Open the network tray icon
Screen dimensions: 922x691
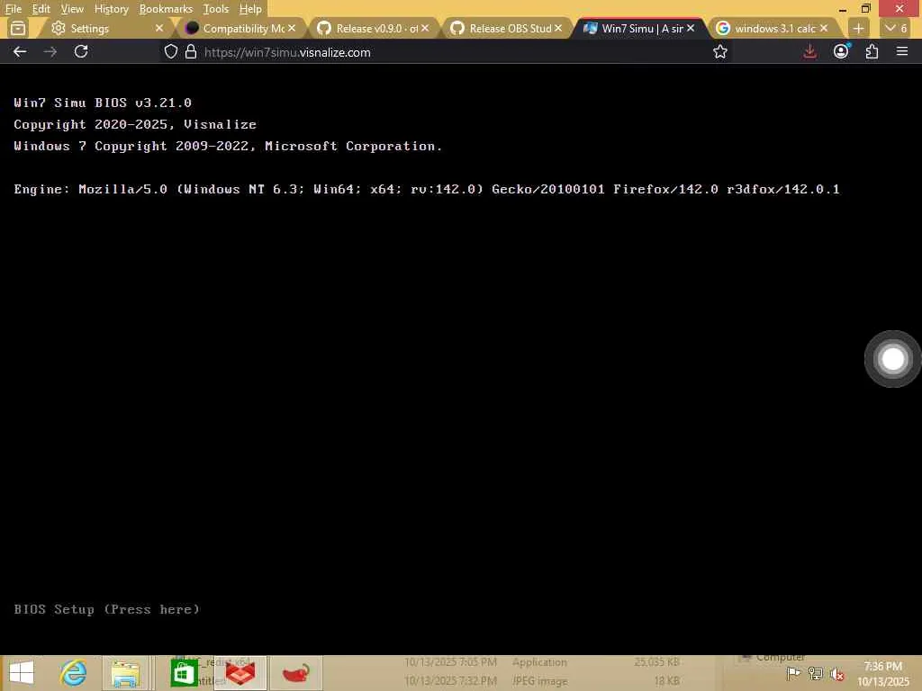[816, 673]
